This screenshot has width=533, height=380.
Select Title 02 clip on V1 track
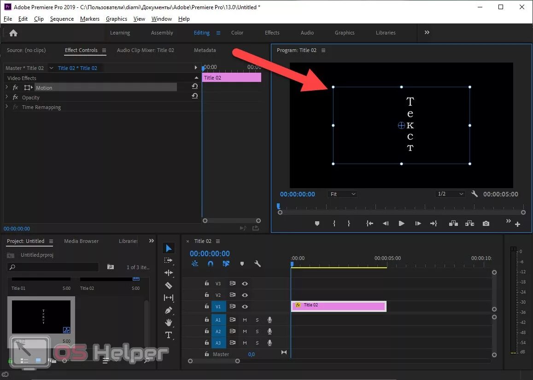339,306
